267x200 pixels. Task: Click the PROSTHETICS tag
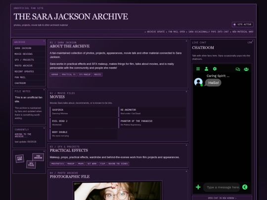[57, 164]
